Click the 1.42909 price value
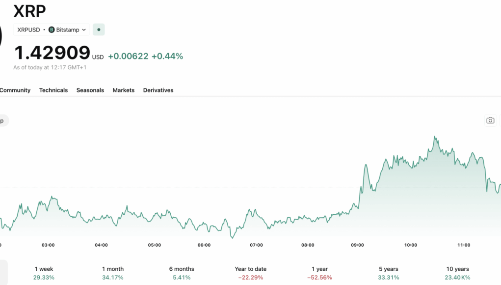The width and height of the screenshot is (501, 285). click(x=52, y=53)
